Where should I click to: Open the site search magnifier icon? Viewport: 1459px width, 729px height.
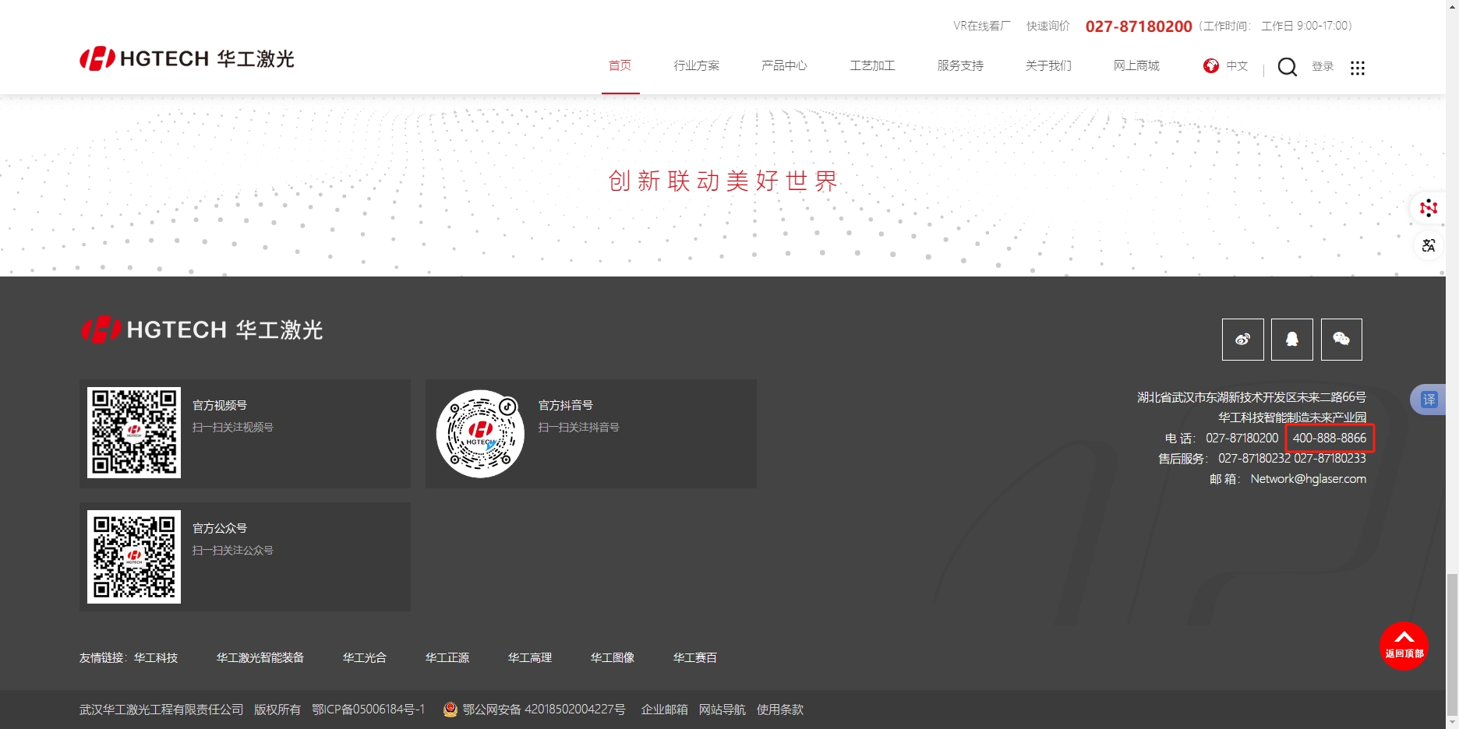pos(1286,67)
